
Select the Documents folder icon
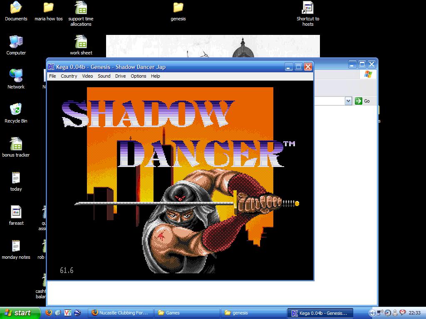pyautogui.click(x=16, y=8)
